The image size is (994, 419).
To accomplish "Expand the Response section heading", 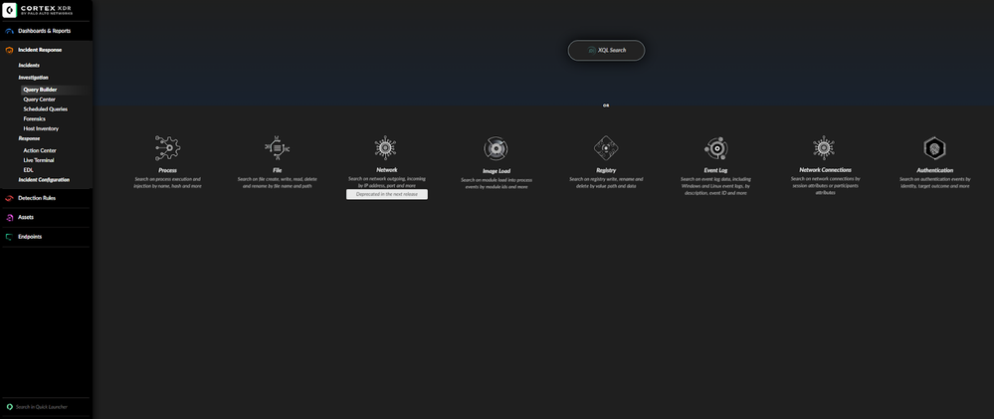I will 29,138.
